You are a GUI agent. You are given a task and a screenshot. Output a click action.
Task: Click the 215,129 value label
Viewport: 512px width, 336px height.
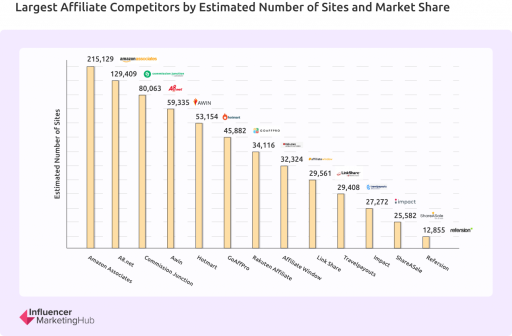[100, 59]
